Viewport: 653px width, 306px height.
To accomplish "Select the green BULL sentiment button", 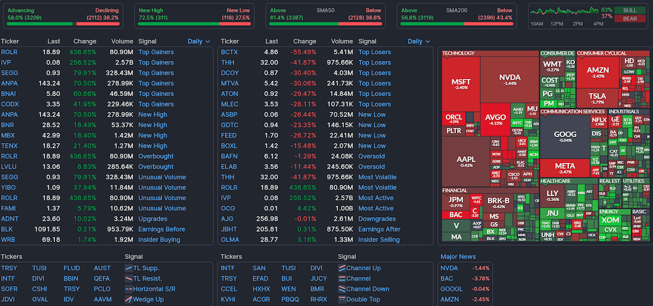I will (x=630, y=10).
